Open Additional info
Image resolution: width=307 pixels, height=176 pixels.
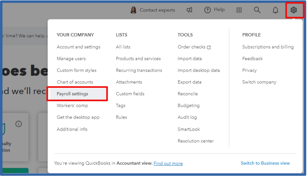point(72,129)
